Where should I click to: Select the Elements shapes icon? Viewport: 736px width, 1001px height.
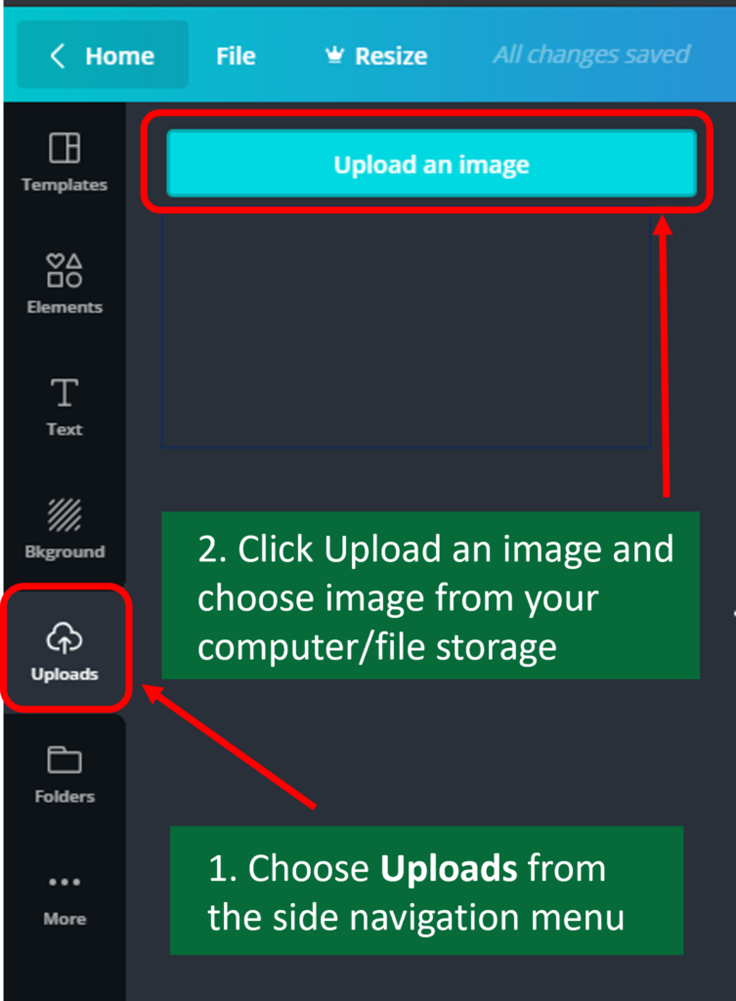[65, 270]
